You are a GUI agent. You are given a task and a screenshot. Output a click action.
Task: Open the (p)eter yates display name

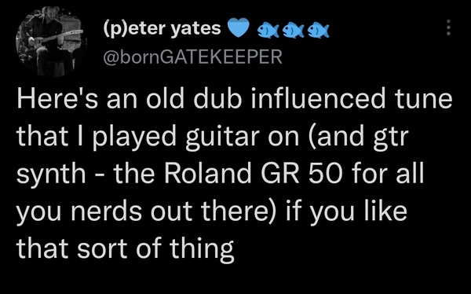(162, 29)
